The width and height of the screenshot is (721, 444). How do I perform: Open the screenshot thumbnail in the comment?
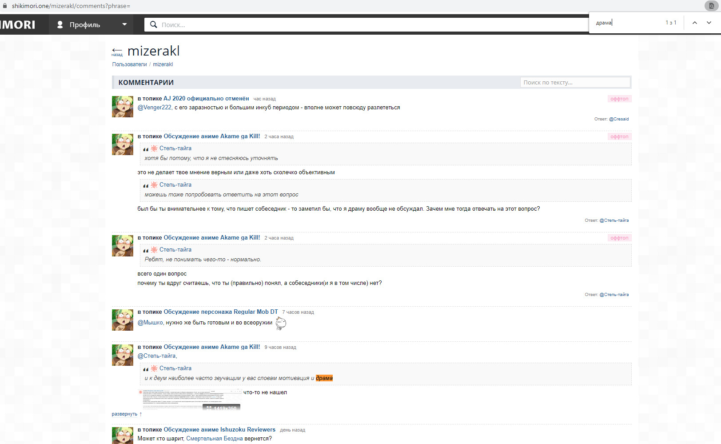(190, 399)
